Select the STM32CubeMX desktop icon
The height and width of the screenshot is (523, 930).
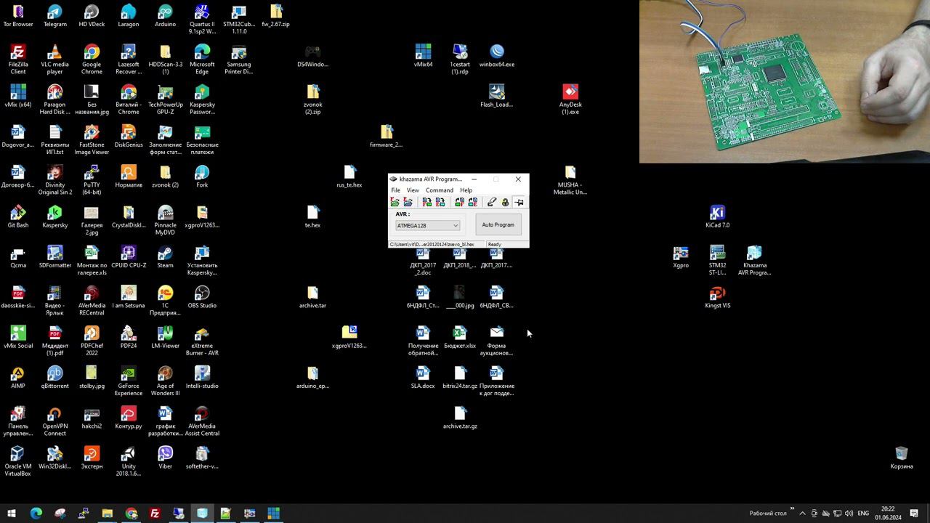(x=239, y=20)
